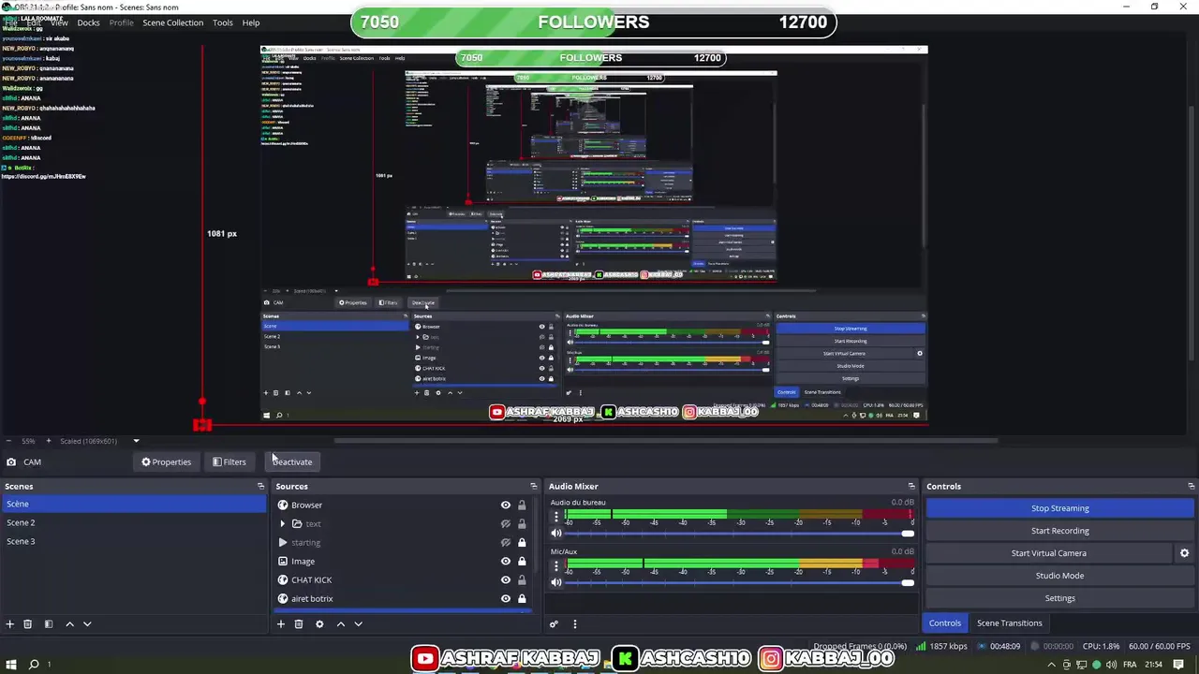Click Browser source globe icon

coord(283,505)
